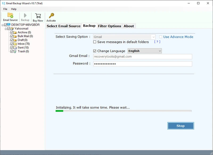213x155 pixels.
Task: Open the language dropdown showing English
Action: pos(145,51)
